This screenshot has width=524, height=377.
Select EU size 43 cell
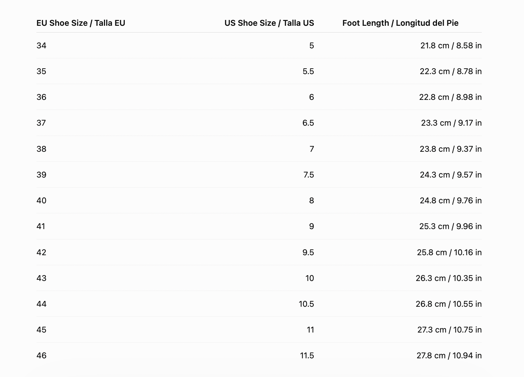(41, 278)
